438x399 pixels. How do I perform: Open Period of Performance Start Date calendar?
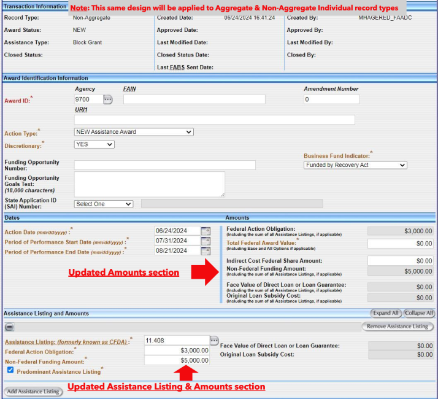(206, 241)
